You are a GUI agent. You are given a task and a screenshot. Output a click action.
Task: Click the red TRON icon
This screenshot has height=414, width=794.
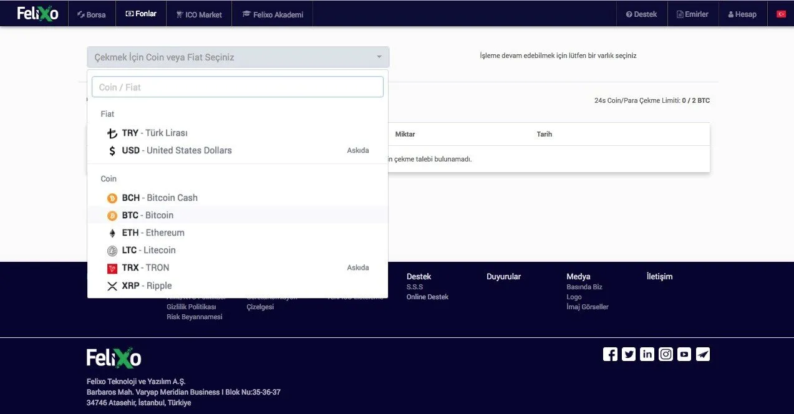point(112,268)
